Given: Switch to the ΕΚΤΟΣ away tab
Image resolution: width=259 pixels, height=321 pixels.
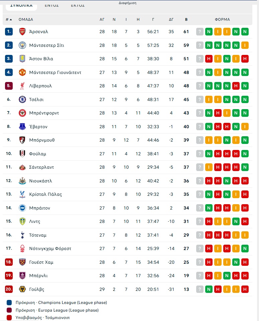Looking at the screenshot, I should (78, 5).
